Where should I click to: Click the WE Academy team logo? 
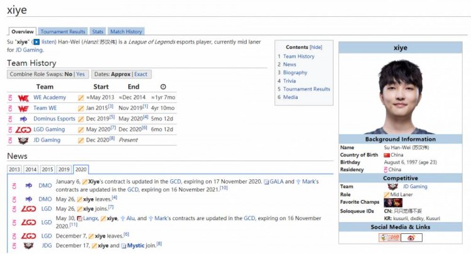click(23, 98)
